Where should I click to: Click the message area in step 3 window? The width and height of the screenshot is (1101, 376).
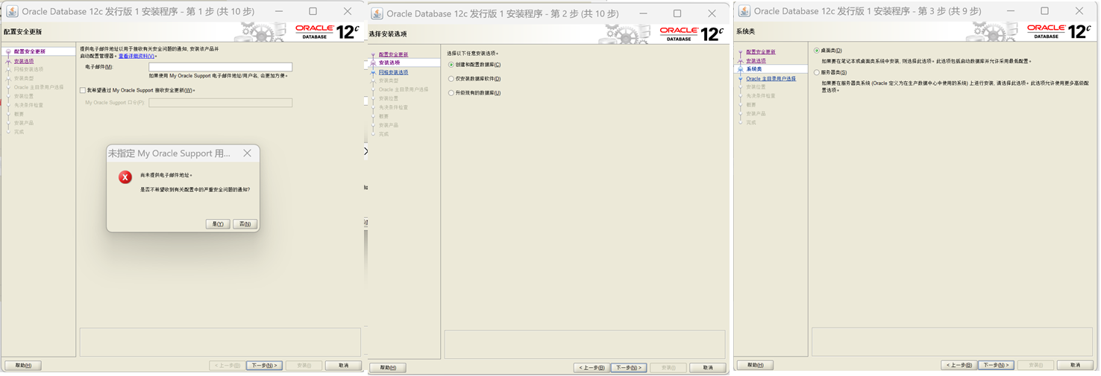pos(952,342)
